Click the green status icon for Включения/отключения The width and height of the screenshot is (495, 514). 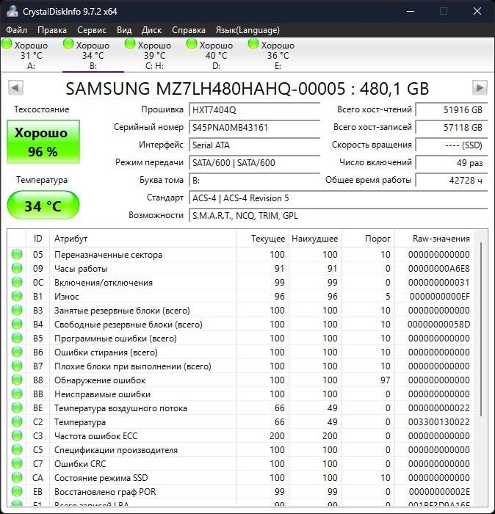point(17,282)
